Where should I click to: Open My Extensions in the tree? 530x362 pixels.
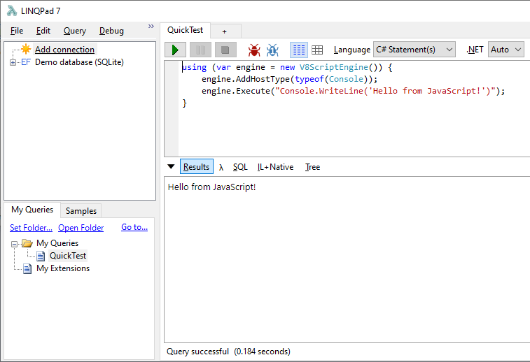63,268
